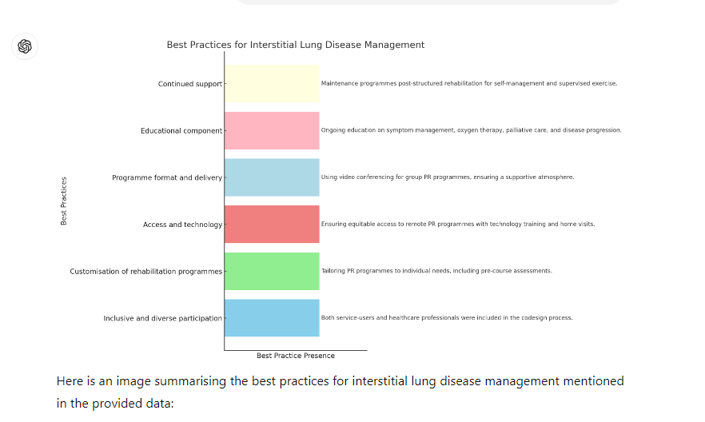Click the chart title about Interstitial Lung Disease

(296, 45)
